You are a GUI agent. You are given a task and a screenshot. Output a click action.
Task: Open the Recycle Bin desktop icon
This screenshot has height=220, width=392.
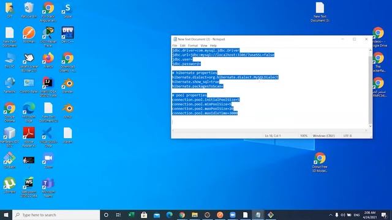click(x=29, y=10)
